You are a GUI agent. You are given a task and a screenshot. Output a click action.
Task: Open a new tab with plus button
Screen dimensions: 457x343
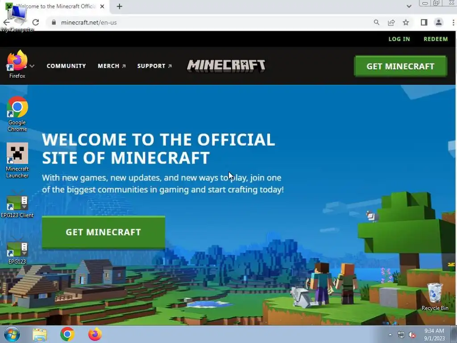tap(119, 6)
